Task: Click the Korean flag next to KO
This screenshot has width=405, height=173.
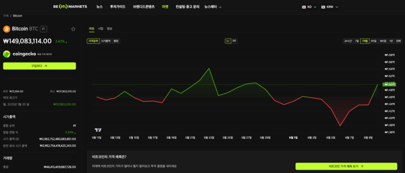Action: (x=304, y=7)
